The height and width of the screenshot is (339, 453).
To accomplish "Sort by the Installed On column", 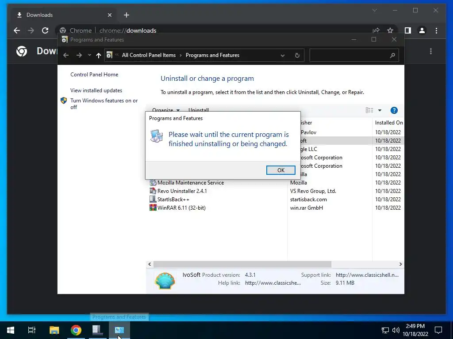I will tap(388, 123).
